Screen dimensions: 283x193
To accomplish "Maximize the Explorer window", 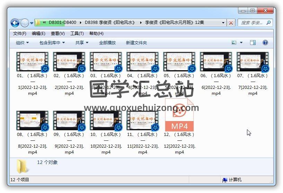I will click(x=253, y=10).
